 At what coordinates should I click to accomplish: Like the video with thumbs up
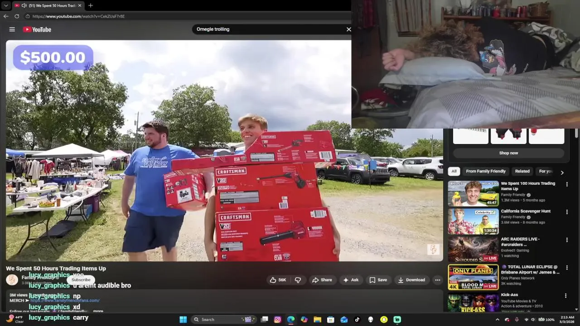(x=278, y=280)
